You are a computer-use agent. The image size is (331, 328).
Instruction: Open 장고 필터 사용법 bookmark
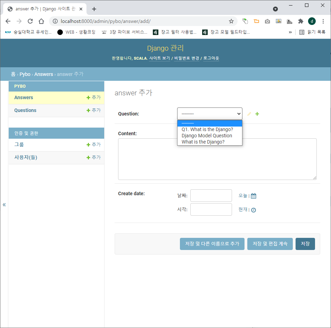pos(175,32)
